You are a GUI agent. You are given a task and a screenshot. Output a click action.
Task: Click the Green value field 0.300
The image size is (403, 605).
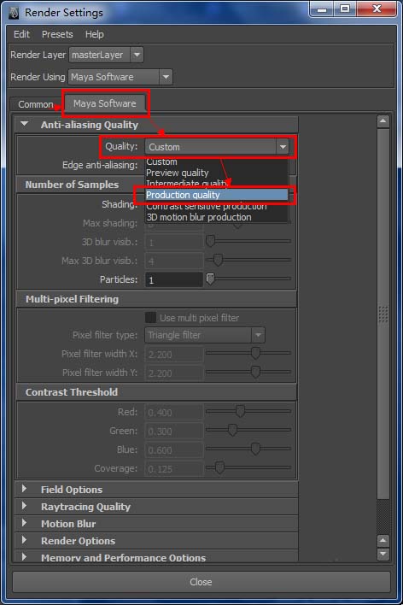[174, 431]
